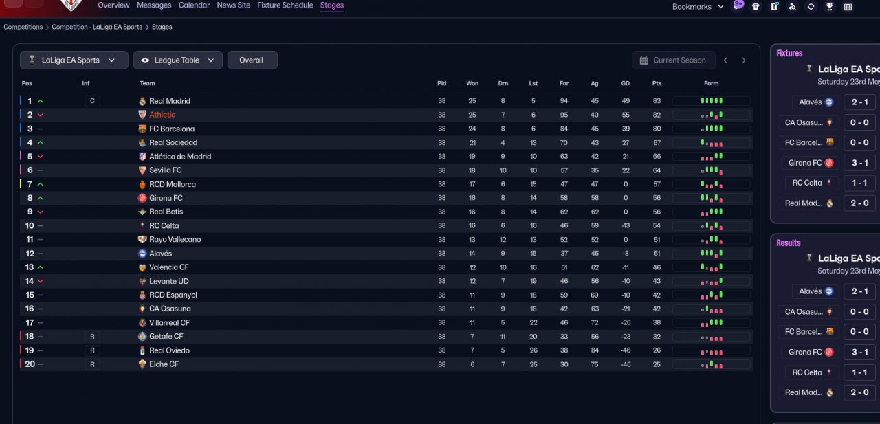
Task: Open the tactics board icon in top bar
Action: click(774, 6)
